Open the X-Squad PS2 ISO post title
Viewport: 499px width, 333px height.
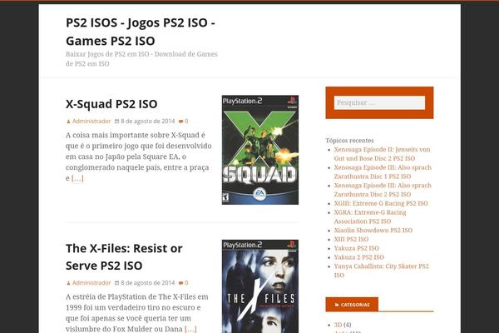(x=111, y=104)
